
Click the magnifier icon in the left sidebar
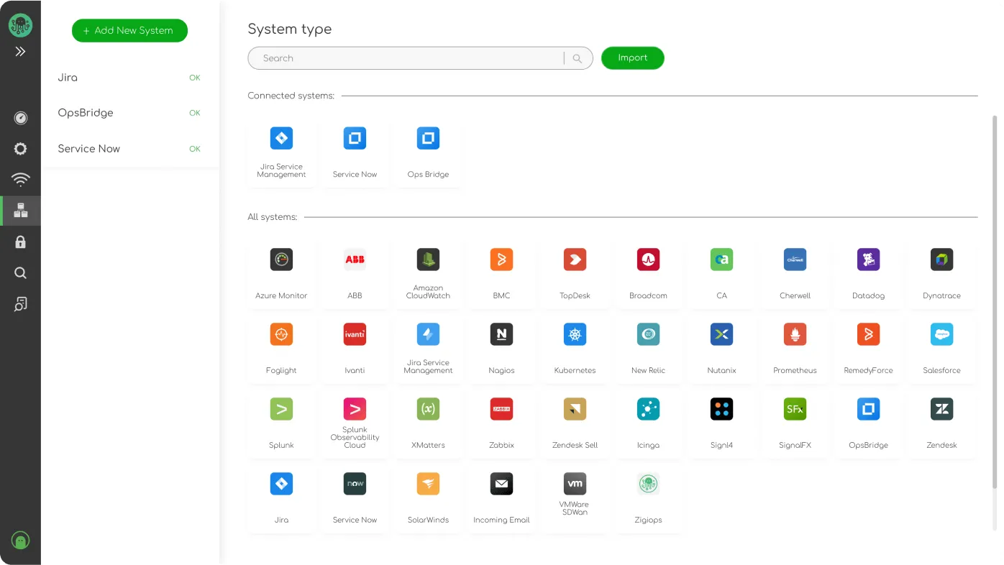(x=20, y=273)
